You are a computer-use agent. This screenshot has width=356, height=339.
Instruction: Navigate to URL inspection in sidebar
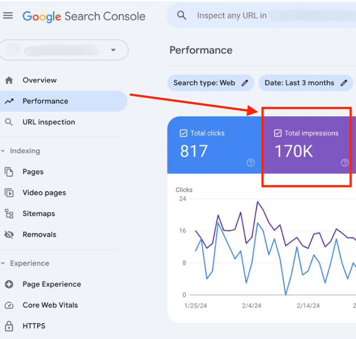pyautogui.click(x=49, y=122)
